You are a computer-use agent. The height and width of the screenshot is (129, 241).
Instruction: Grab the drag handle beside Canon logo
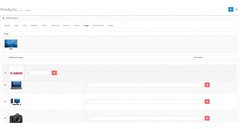click(x=5, y=73)
